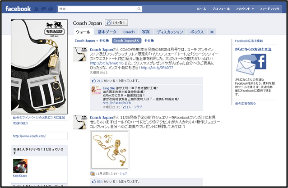Open http://www.coach.com/ link
This screenshot has height=188, width=288.
29,136
